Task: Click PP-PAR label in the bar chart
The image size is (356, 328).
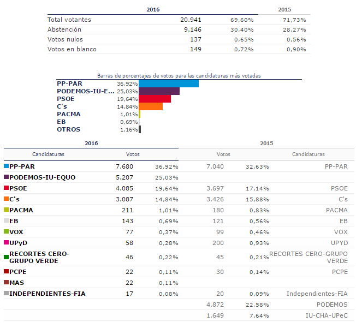Action: [x=69, y=84]
